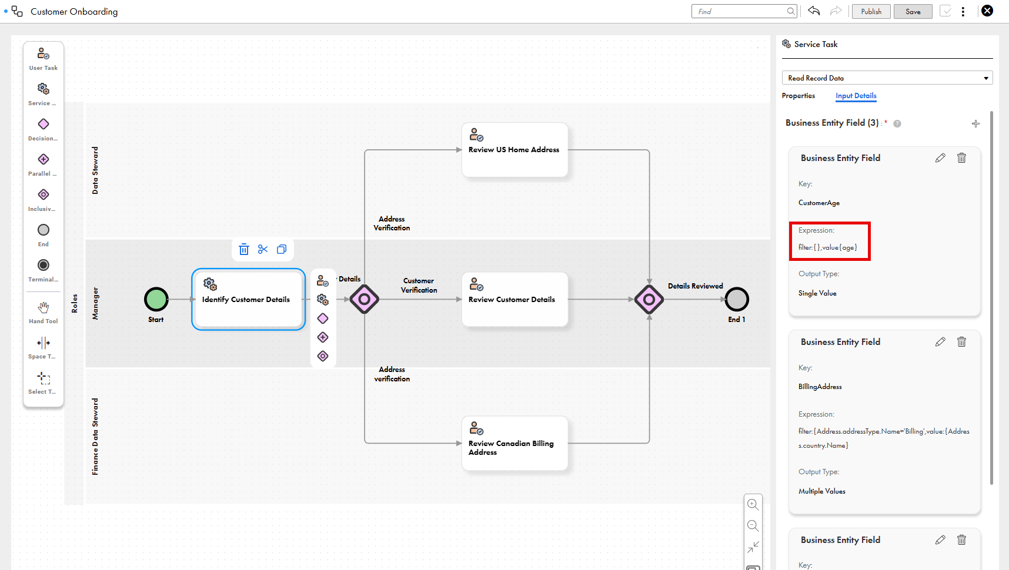The width and height of the screenshot is (1009, 570).
Task: Select the Review Canadian Billing Address task
Action: pos(515,444)
